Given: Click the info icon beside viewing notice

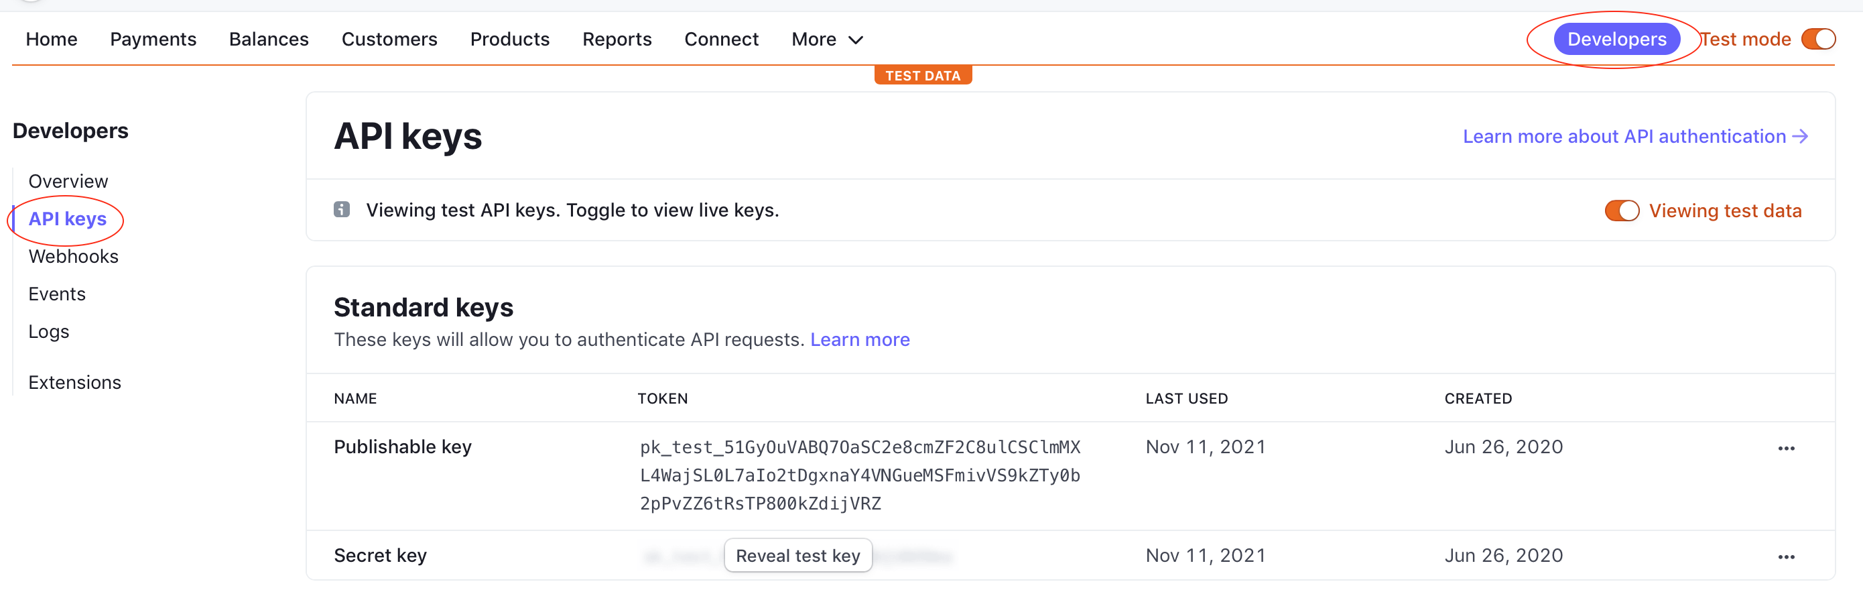Looking at the screenshot, I should pyautogui.click(x=341, y=210).
